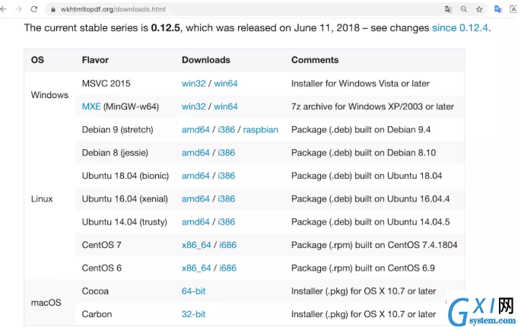Click the translate page icon in address bar

[448, 9]
